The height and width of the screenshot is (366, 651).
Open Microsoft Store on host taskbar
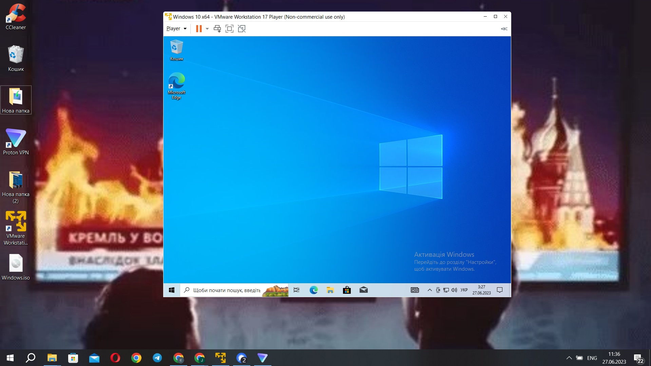pyautogui.click(x=73, y=358)
